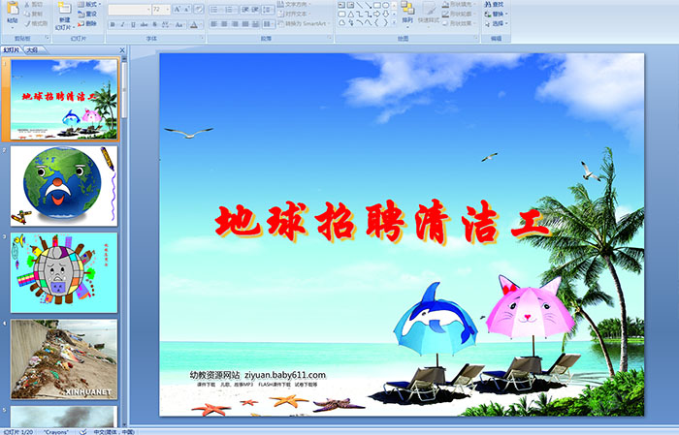Click the spell check icon in the status bar
The width and height of the screenshot is (679, 435).
pos(83,431)
